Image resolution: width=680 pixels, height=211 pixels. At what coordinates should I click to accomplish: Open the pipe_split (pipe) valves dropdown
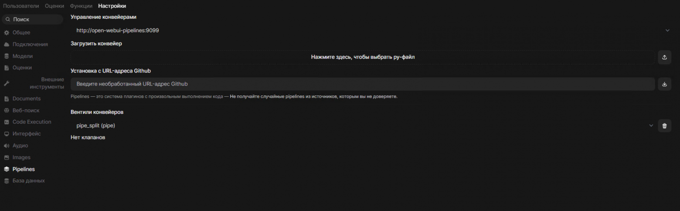point(651,126)
